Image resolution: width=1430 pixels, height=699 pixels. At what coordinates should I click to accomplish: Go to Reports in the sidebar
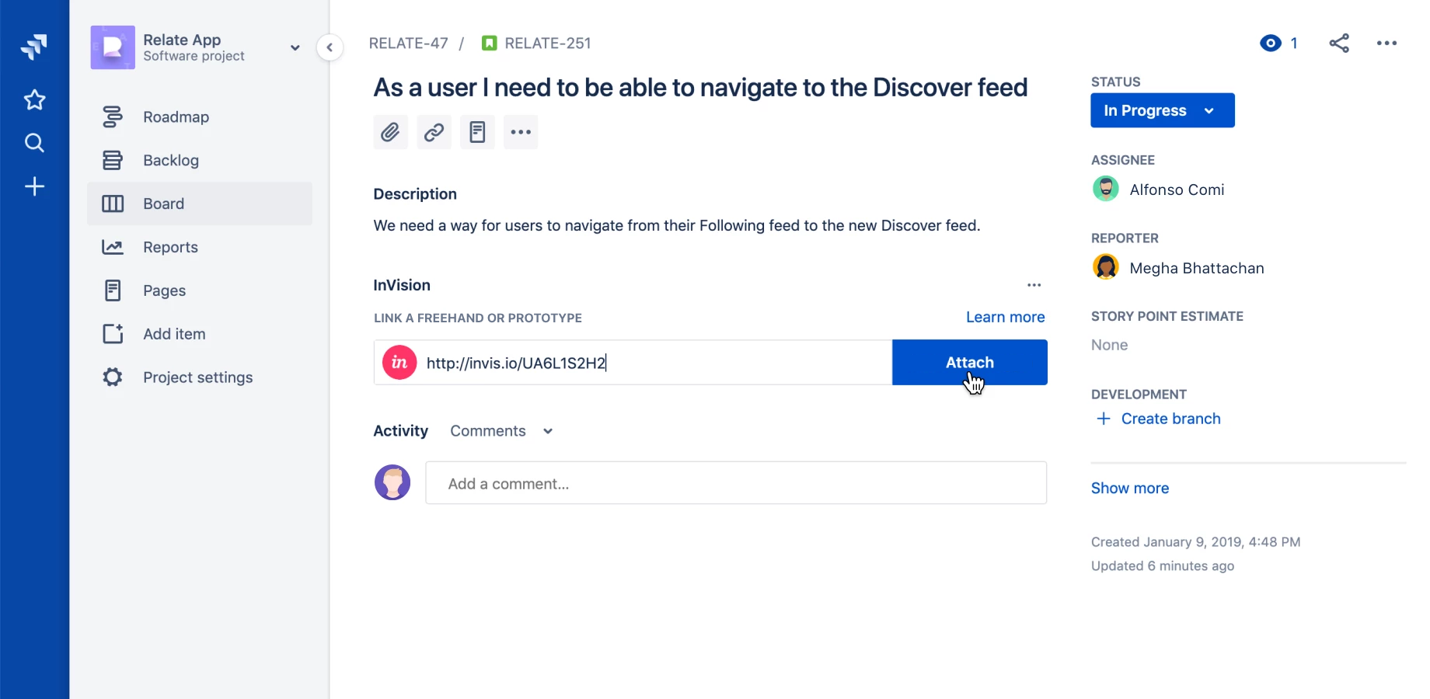(x=170, y=247)
